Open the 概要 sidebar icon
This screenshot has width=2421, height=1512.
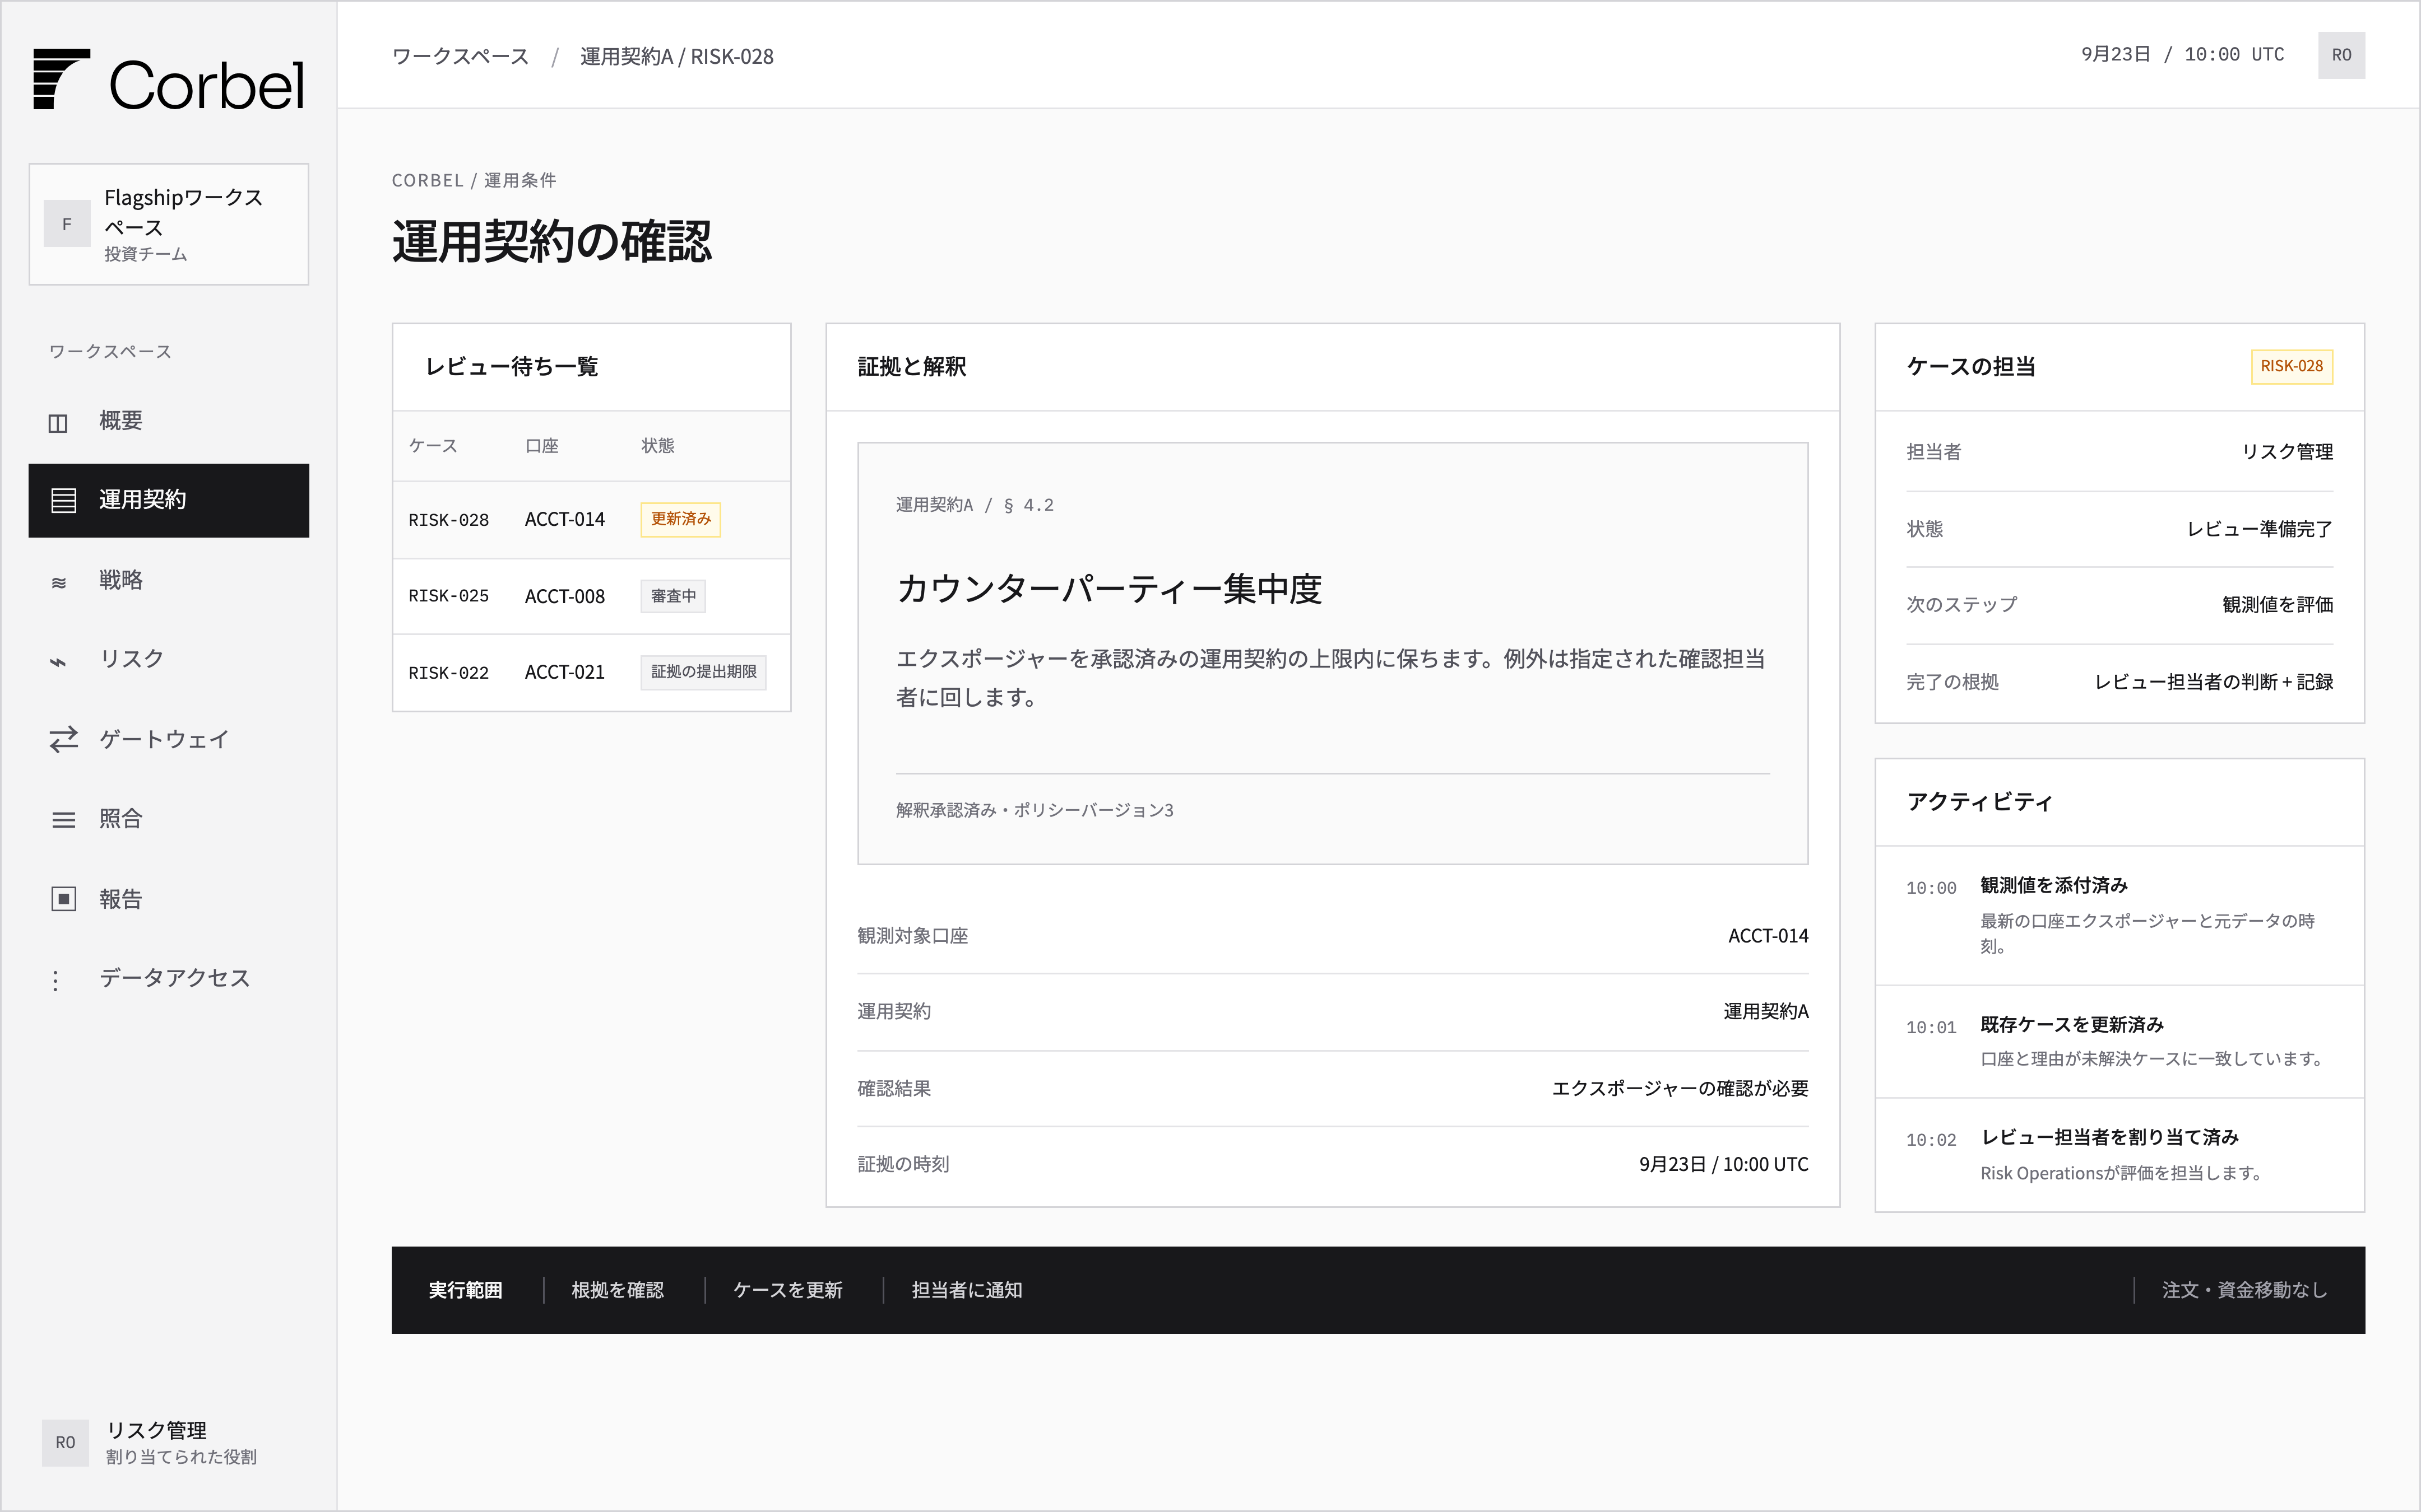(58, 423)
